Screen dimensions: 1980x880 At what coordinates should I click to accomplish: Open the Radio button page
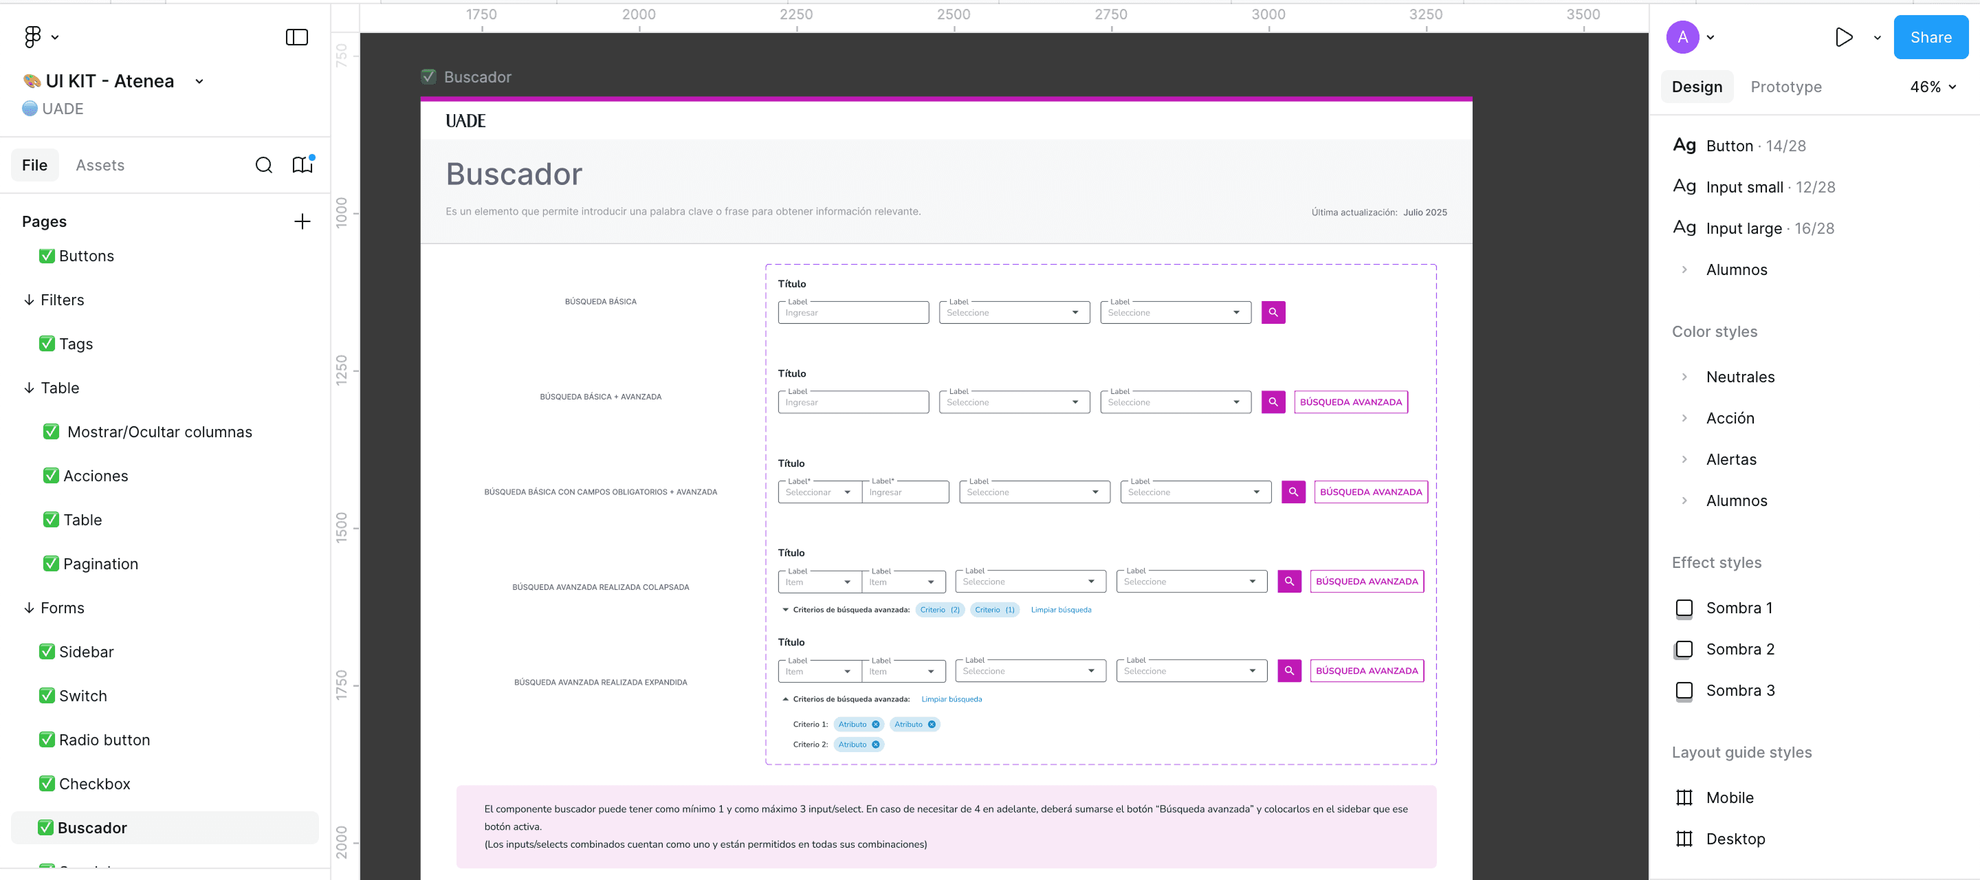click(104, 740)
